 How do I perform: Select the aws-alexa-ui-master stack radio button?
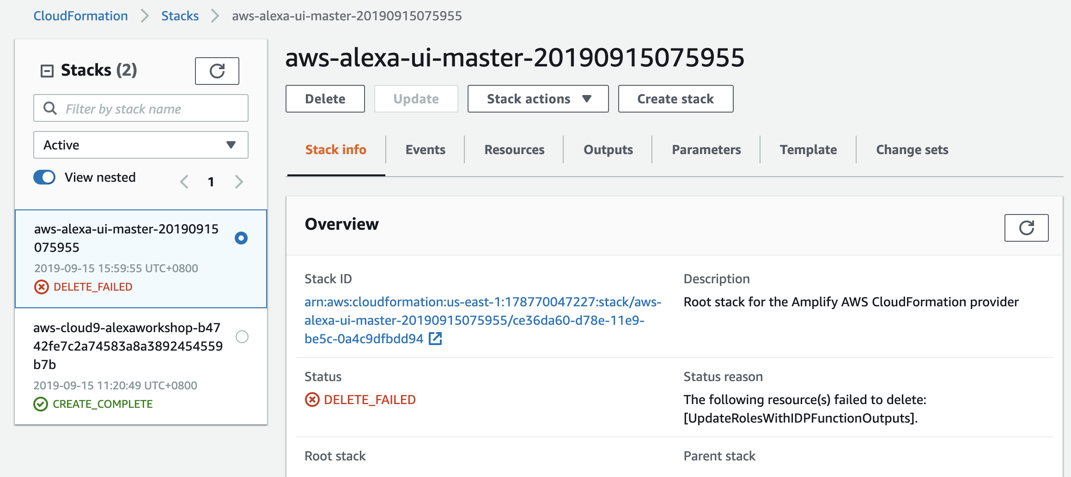[x=241, y=238]
